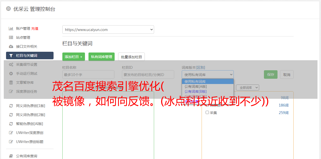321x159 pixels.
Task: Click the 取消 button
Action: tap(287, 74)
